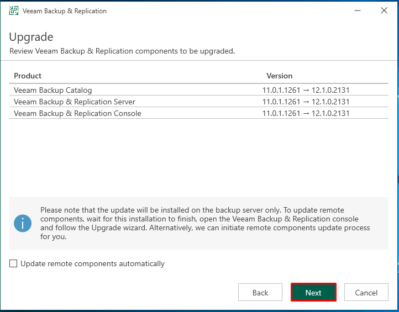Click the Replication Server row's version numbers
The image size is (399, 312).
tap(306, 102)
